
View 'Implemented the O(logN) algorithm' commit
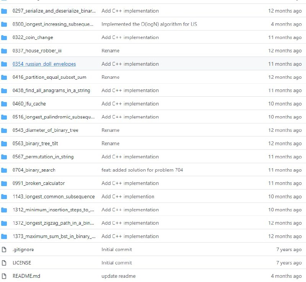(x=149, y=24)
